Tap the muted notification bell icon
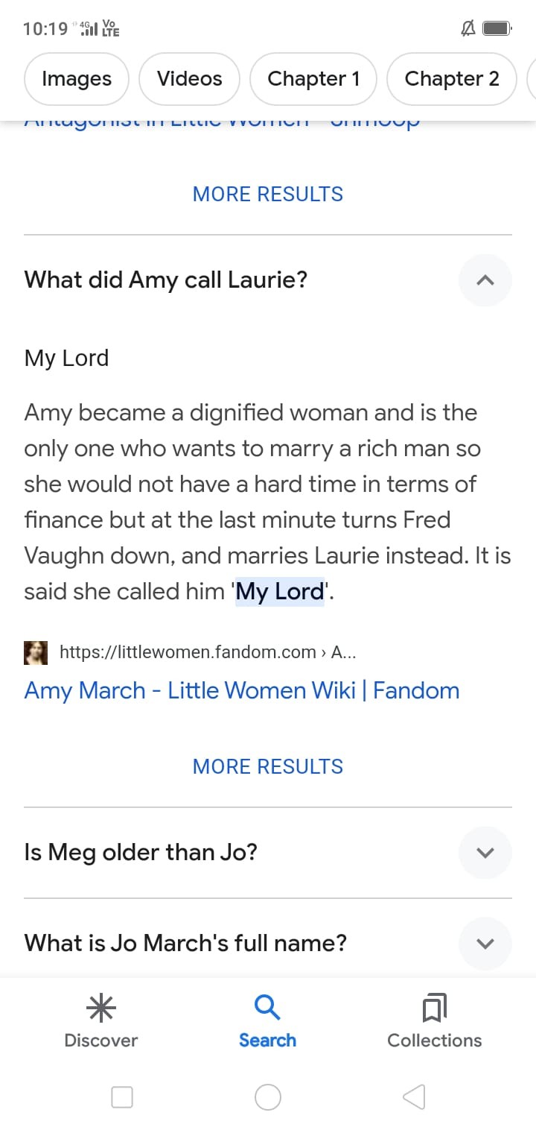Image resolution: width=536 pixels, height=1133 pixels. pos(468,29)
